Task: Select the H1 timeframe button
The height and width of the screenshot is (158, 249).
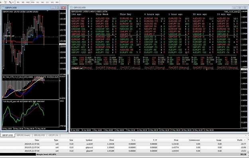Action: 37,2
